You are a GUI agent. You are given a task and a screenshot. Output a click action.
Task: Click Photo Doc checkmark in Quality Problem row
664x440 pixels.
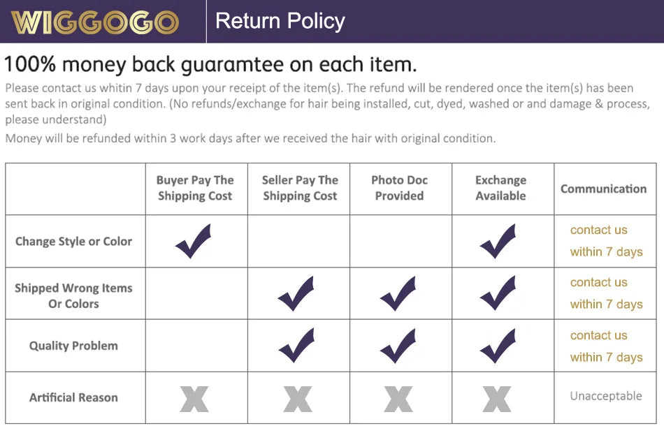pyautogui.click(x=398, y=346)
